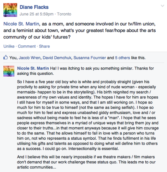Click the comment paragraph about intersectionality

coord(88,115)
